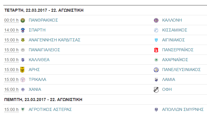Open the ΧΑΝΙΑ team link
Image resolution: width=207 pixels, height=113 pixels.
tap(35, 89)
